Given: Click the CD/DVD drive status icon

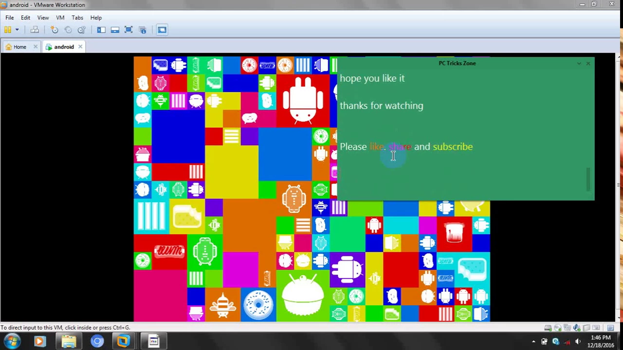Looking at the screenshot, I should pos(558,328).
